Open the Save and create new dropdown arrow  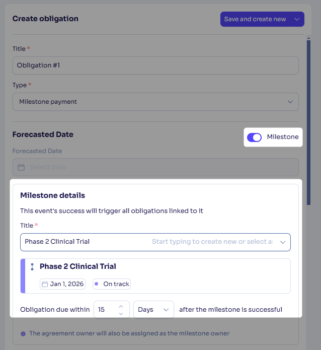pos(297,19)
